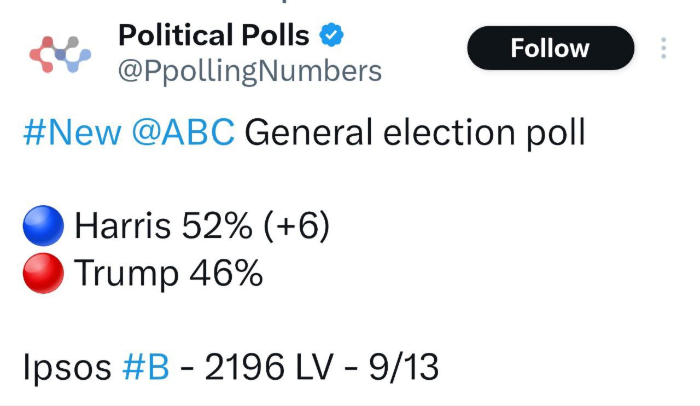The image size is (700, 406).
Task: Open the @PpollingNumbers handle
Action: [x=250, y=71]
